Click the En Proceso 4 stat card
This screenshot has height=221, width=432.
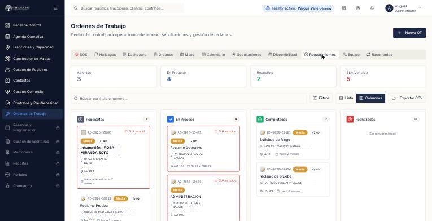pos(203,76)
